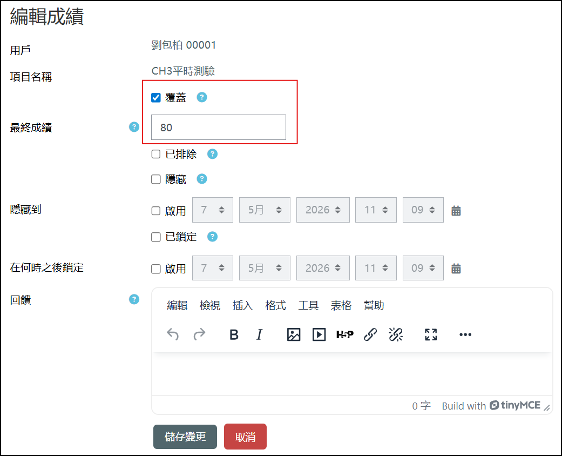Image resolution: width=562 pixels, height=456 pixels.
Task: Open hour dropdown in 隱藏到 row
Action: (x=376, y=210)
